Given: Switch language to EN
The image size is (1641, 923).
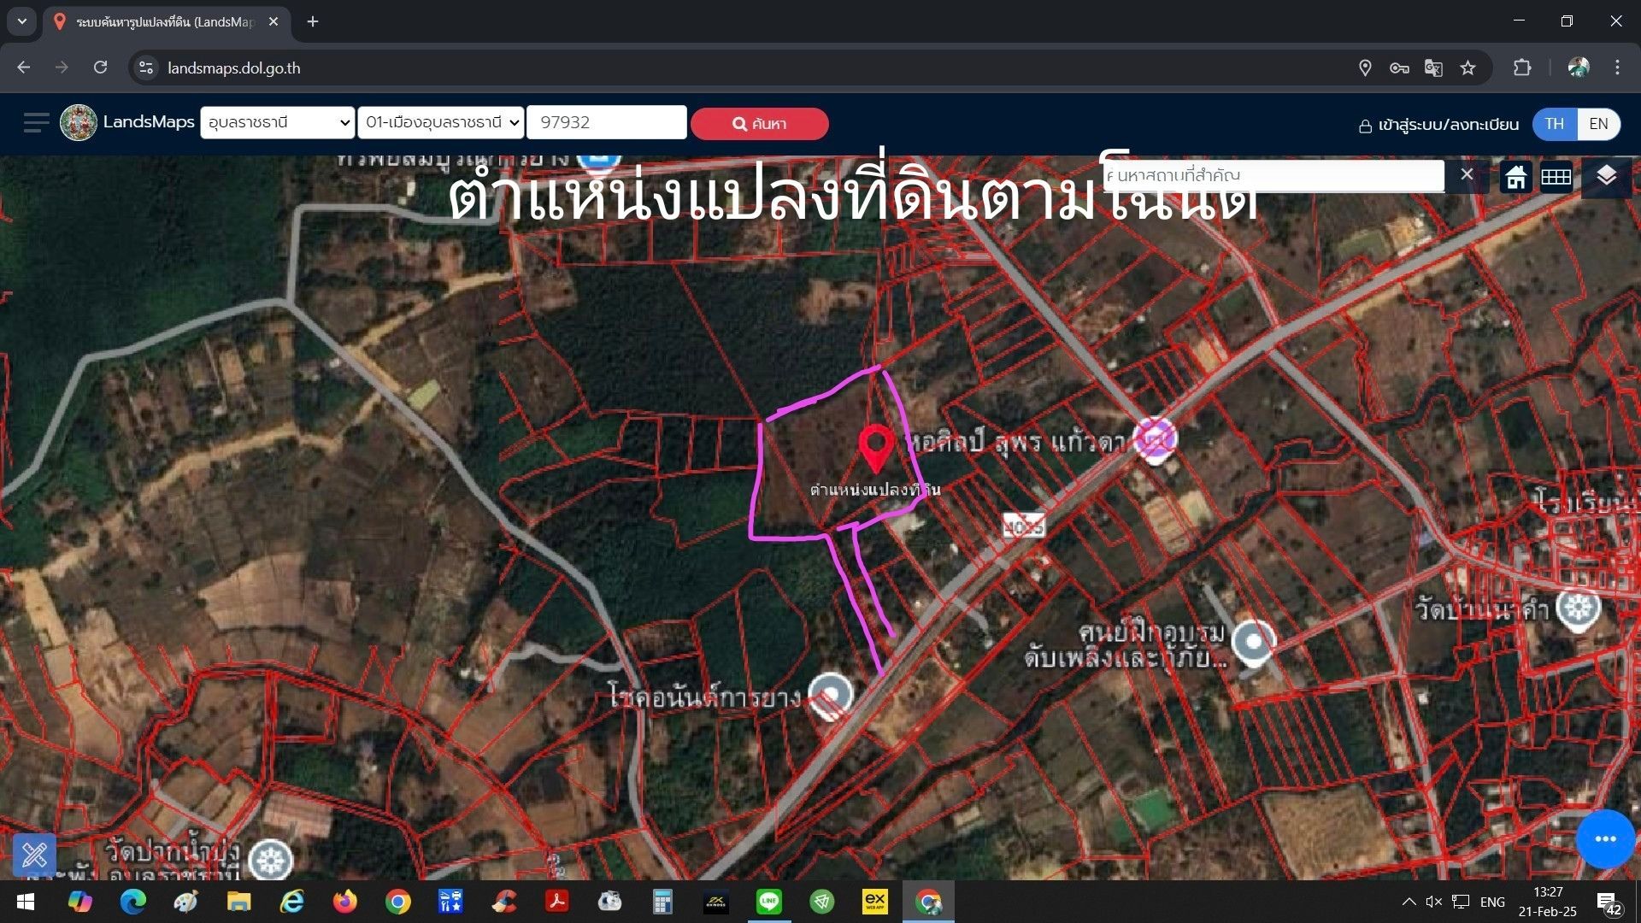Looking at the screenshot, I should [x=1598, y=124].
